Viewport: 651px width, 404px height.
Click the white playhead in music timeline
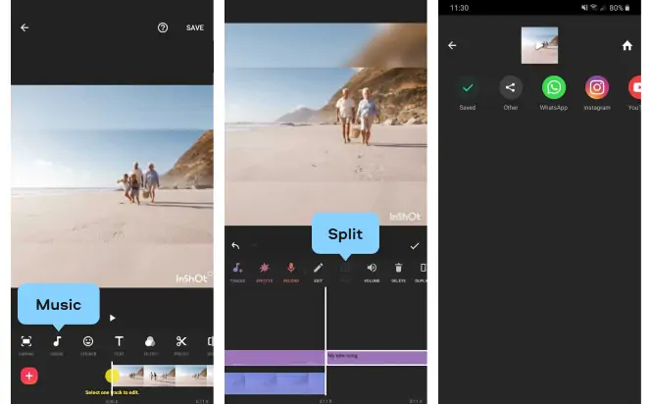pyautogui.click(x=325, y=340)
